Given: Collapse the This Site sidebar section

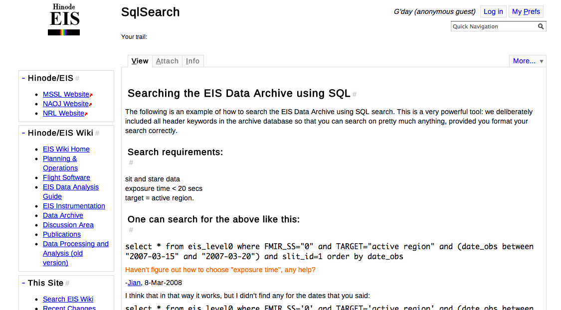Looking at the screenshot, I should click(23, 283).
